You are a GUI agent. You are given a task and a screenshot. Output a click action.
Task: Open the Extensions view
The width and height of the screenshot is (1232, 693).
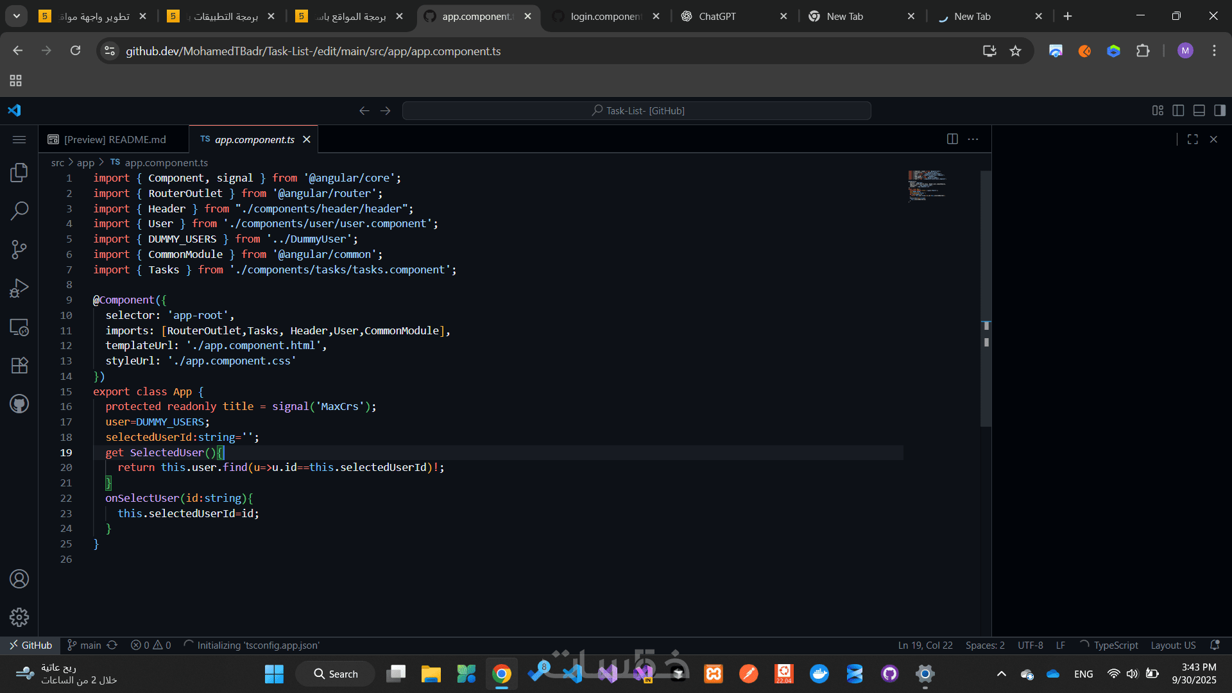coord(19,365)
